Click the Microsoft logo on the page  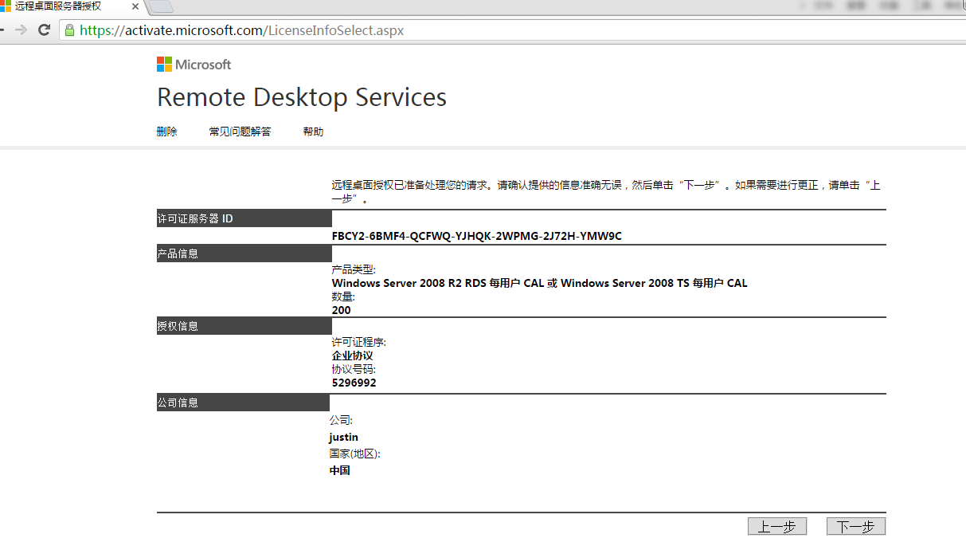click(x=194, y=65)
